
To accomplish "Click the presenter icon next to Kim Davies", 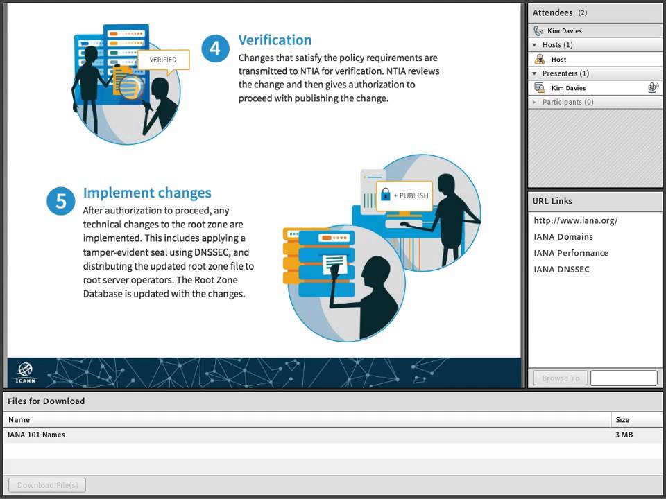I will 540,87.
